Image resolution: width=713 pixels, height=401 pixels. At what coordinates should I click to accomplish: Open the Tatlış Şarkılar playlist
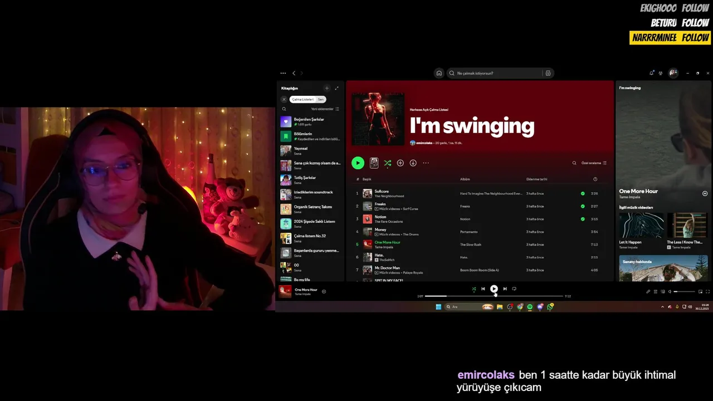click(310, 180)
